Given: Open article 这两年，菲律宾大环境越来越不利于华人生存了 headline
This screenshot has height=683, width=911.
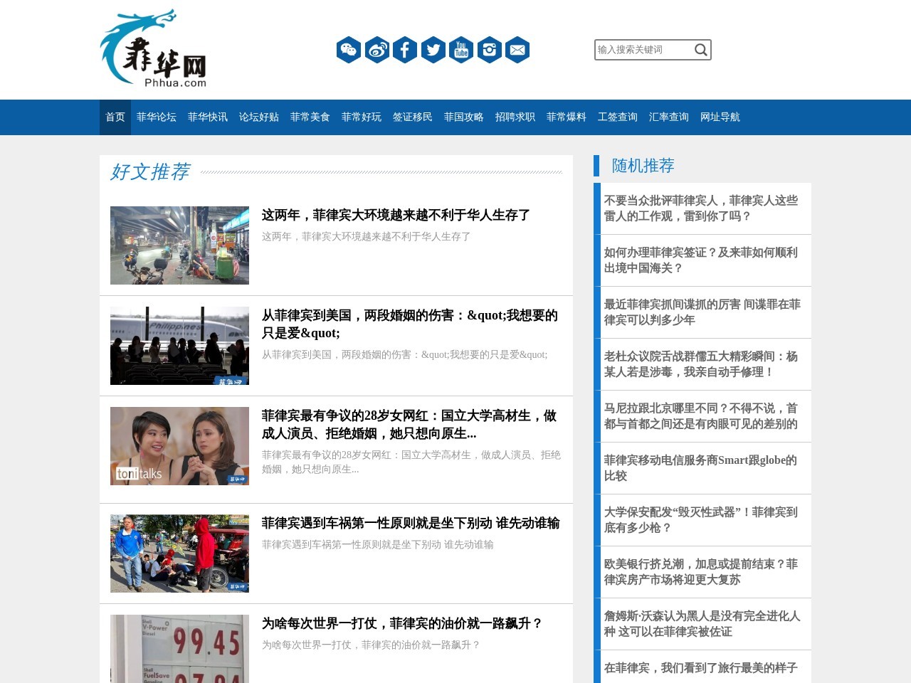Looking at the screenshot, I should pos(396,215).
